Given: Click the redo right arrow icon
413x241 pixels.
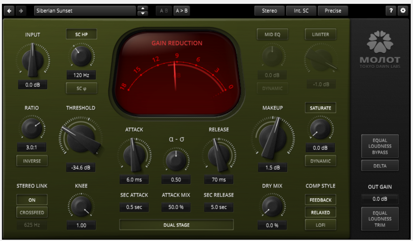Looking at the screenshot, I should tap(21, 11).
